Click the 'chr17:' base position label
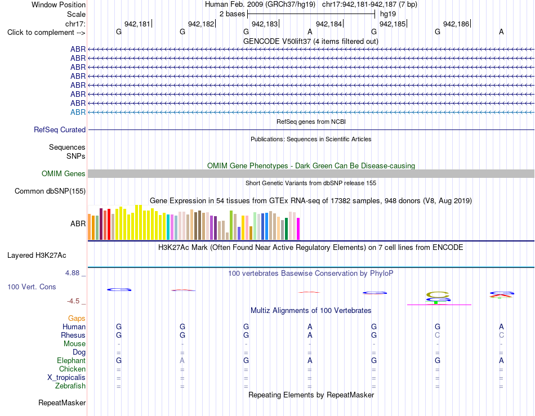Screen dimensions: 535x416 click(x=75, y=24)
